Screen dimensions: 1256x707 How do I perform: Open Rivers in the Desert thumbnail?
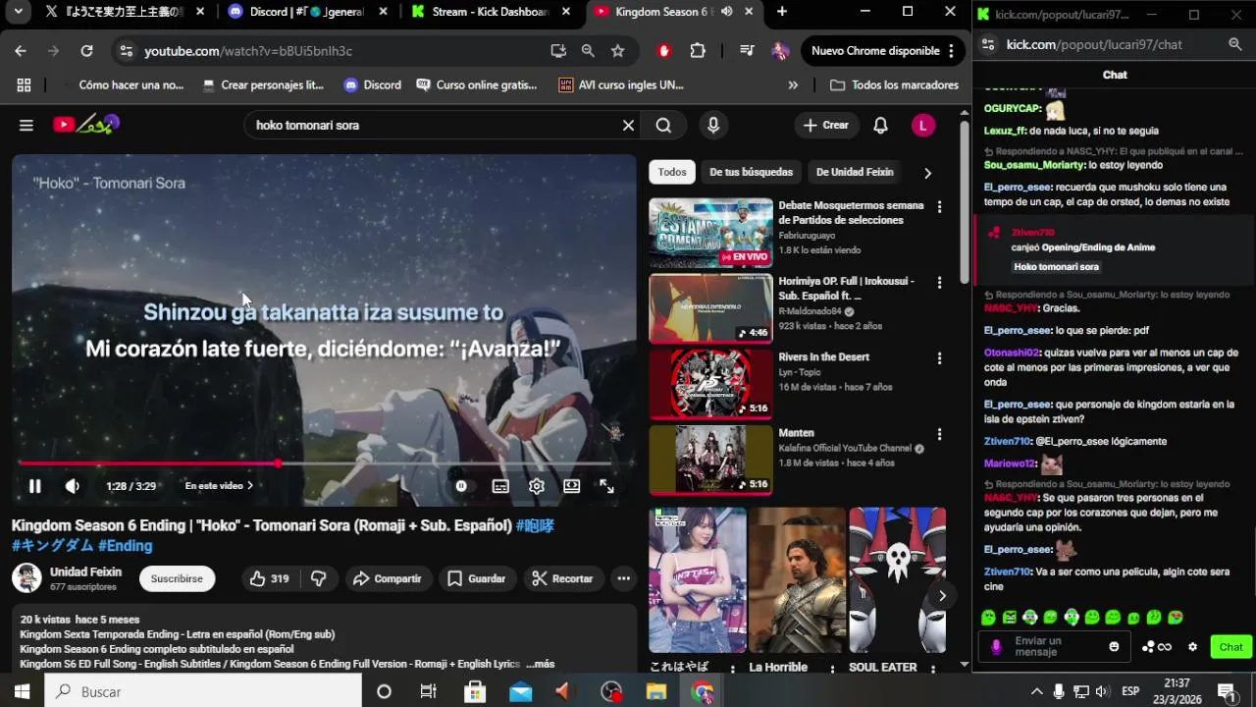pos(710,384)
